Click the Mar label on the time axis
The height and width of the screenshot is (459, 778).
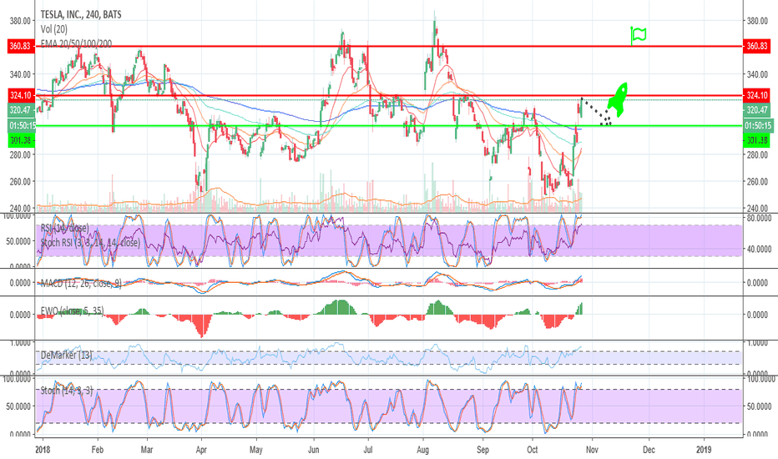147,450
